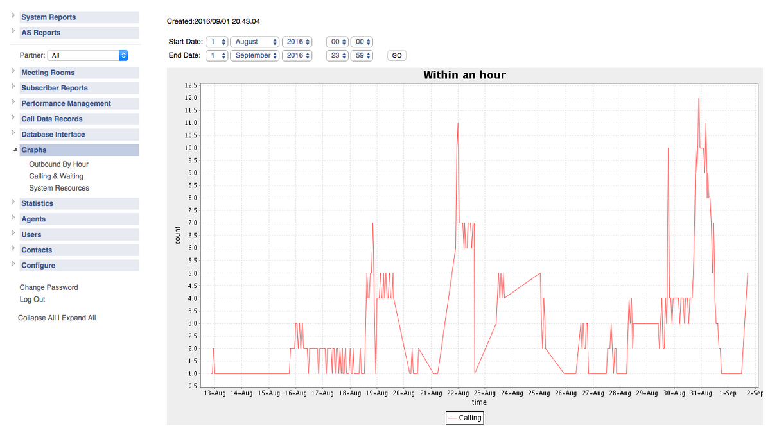Click the 'Created:2016/09/01 20.43.04' text
Viewport: 770px width, 437px height.
pos(213,21)
